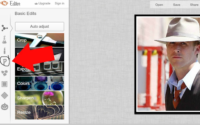Open the Touch Up lipstick icon
200x125 pixels.
click(5, 51)
